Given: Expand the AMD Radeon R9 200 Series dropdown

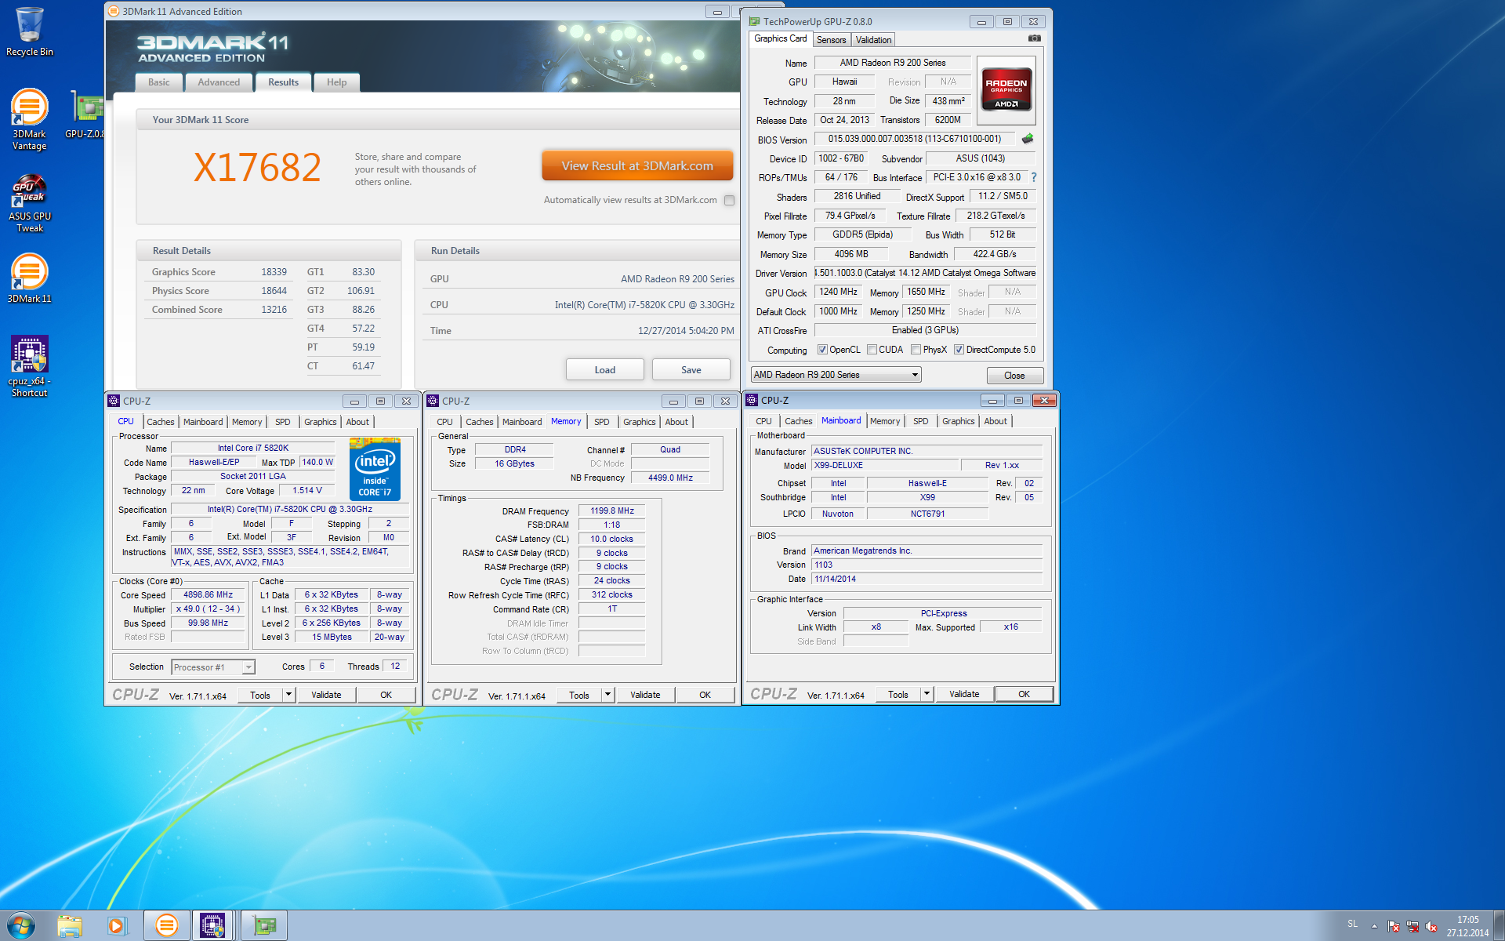Looking at the screenshot, I should pos(836,375).
